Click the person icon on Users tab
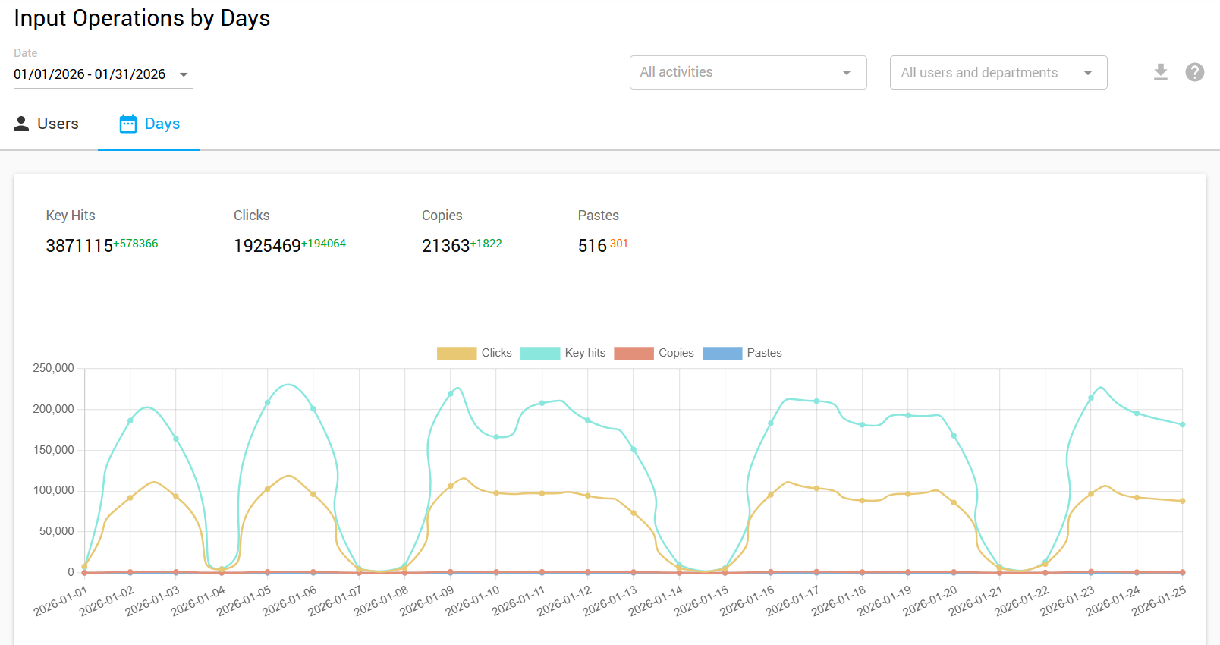This screenshot has height=645, width=1220. pos(21,124)
